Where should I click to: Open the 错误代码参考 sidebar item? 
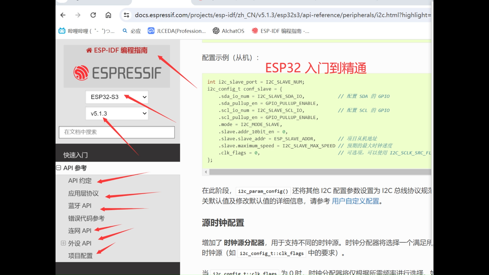(x=86, y=218)
